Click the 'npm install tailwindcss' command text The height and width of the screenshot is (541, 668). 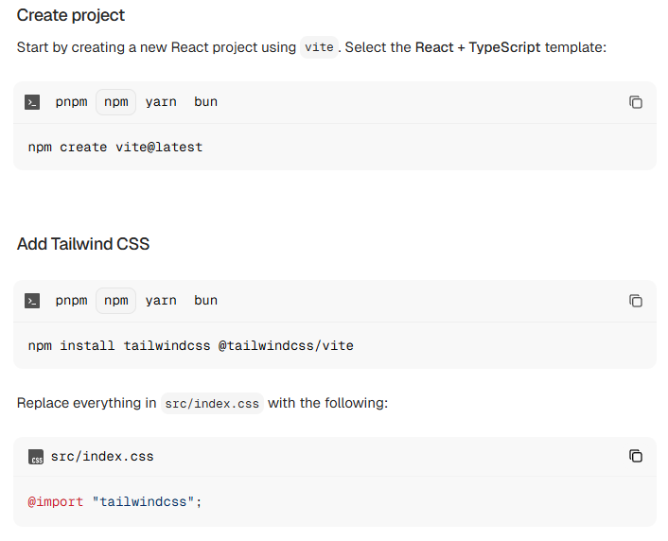[190, 346]
